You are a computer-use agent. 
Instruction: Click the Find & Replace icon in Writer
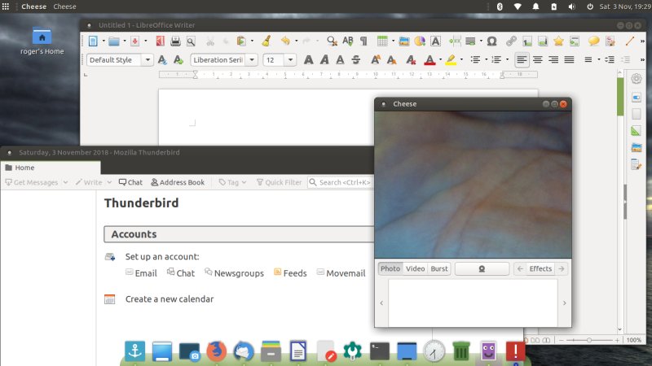pyautogui.click(x=332, y=41)
